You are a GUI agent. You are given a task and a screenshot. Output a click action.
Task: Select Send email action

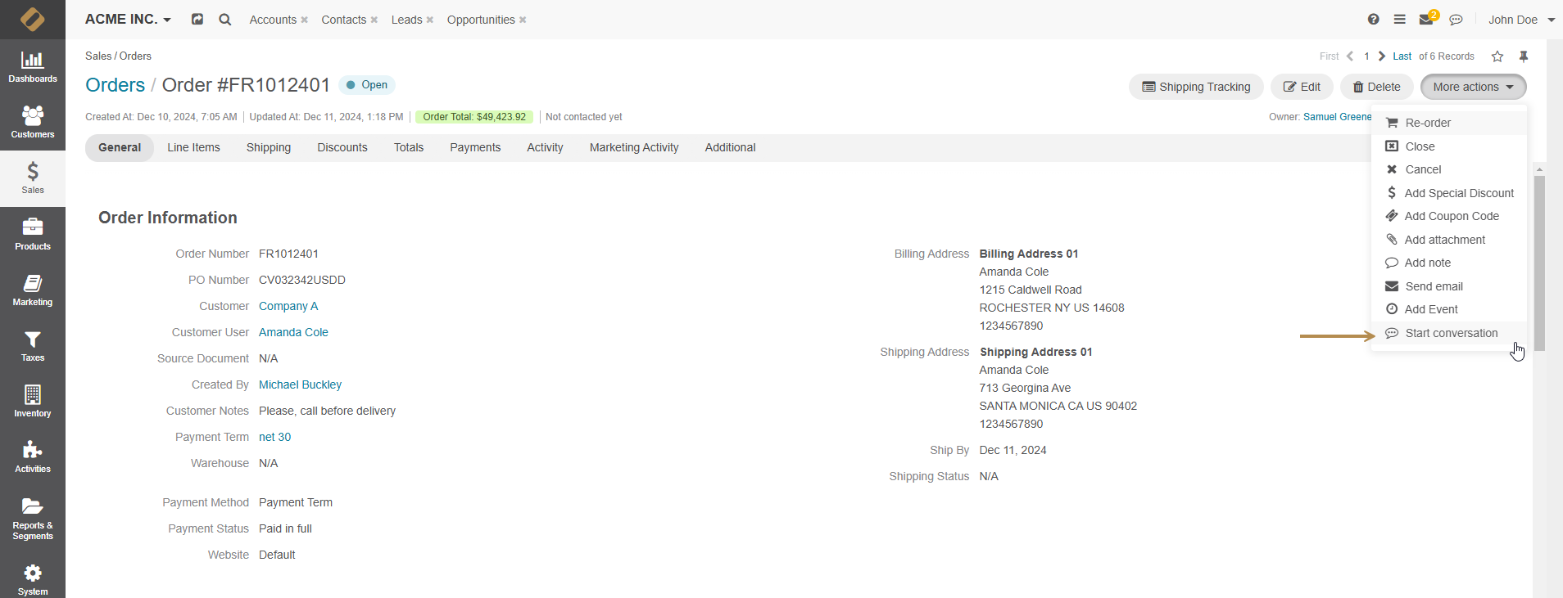click(1448, 286)
